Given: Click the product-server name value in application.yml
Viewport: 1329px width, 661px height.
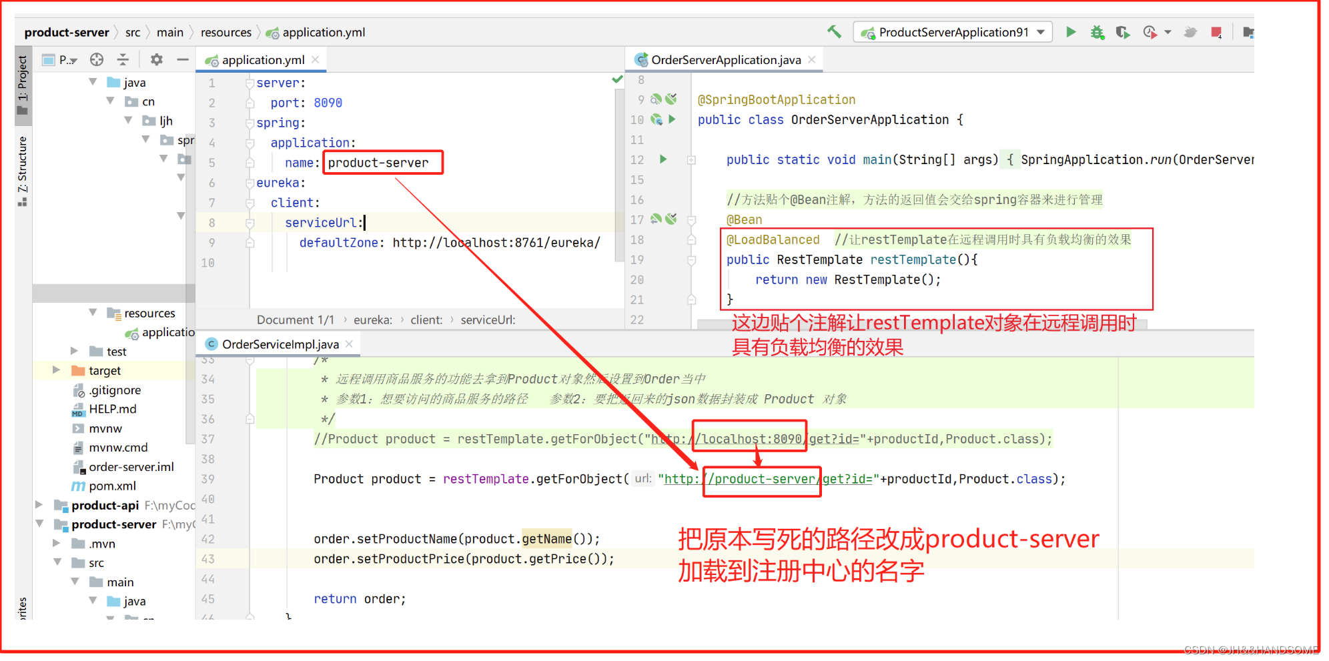Looking at the screenshot, I should 378,162.
